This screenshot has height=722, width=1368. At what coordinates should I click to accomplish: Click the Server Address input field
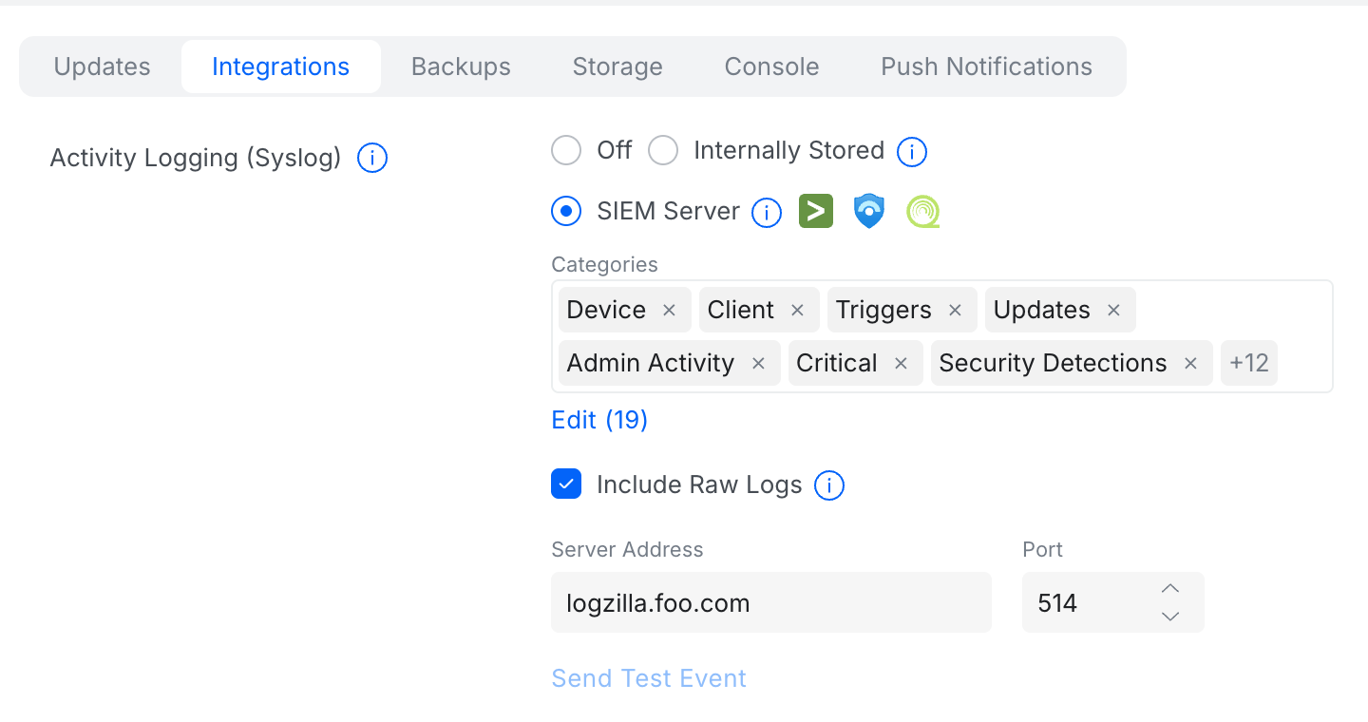coord(770,602)
